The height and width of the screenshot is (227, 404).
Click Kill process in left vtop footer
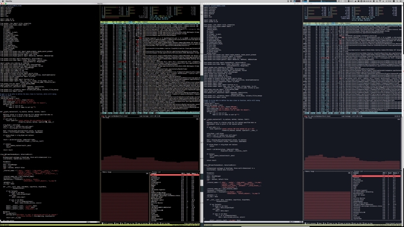coord(108,223)
